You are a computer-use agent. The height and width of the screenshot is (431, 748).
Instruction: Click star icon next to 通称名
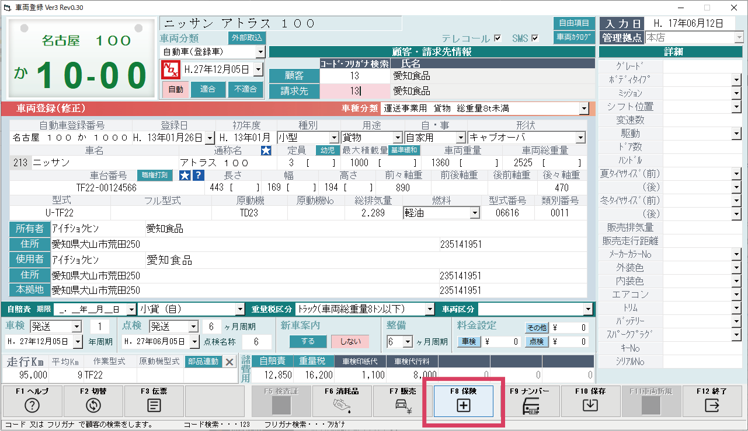(266, 150)
